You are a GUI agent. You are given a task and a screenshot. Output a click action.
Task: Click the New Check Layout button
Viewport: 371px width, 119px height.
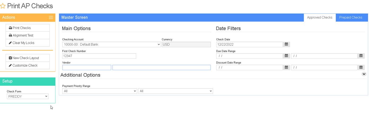point(28,58)
